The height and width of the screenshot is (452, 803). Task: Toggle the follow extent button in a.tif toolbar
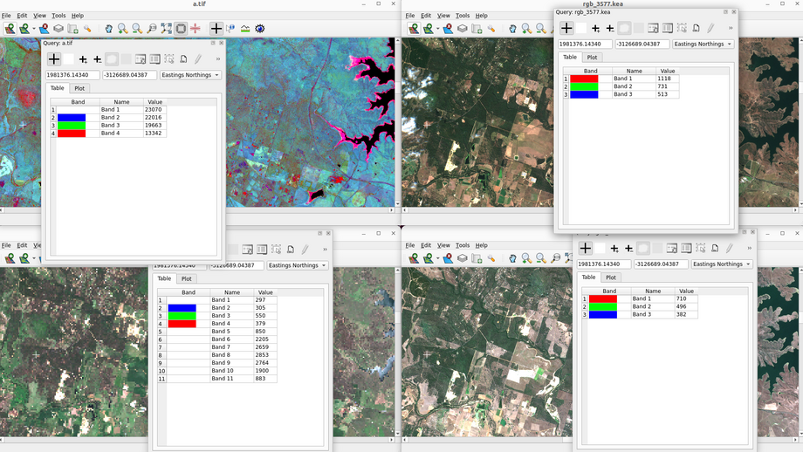click(x=181, y=29)
